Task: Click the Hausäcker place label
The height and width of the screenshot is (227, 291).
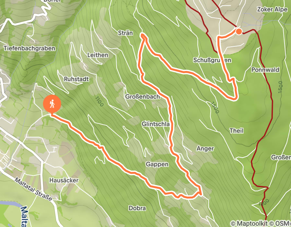Action: (x=64, y=180)
